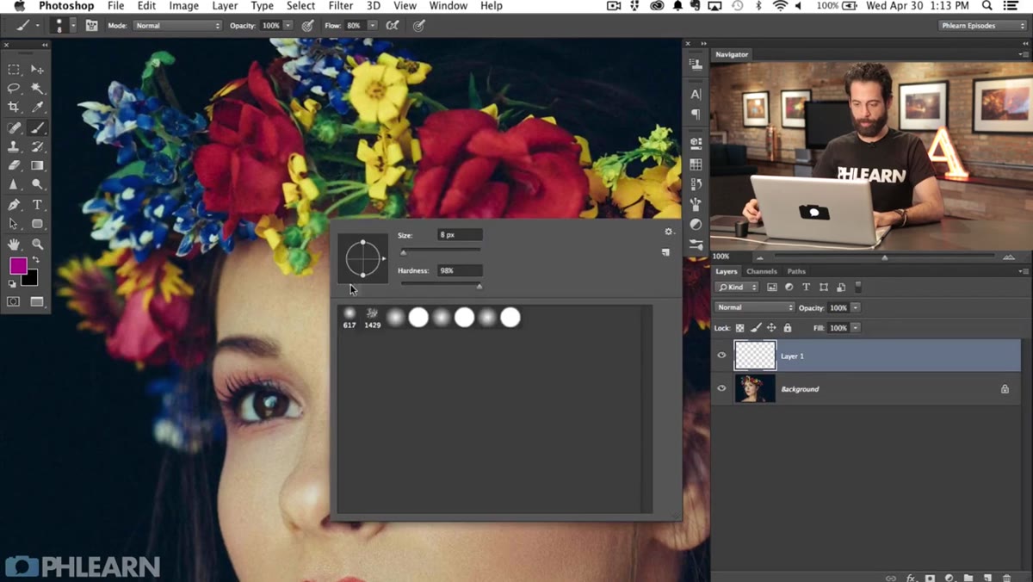Toggle pressure for size in options bar
The width and height of the screenshot is (1033, 582).
pos(419,26)
